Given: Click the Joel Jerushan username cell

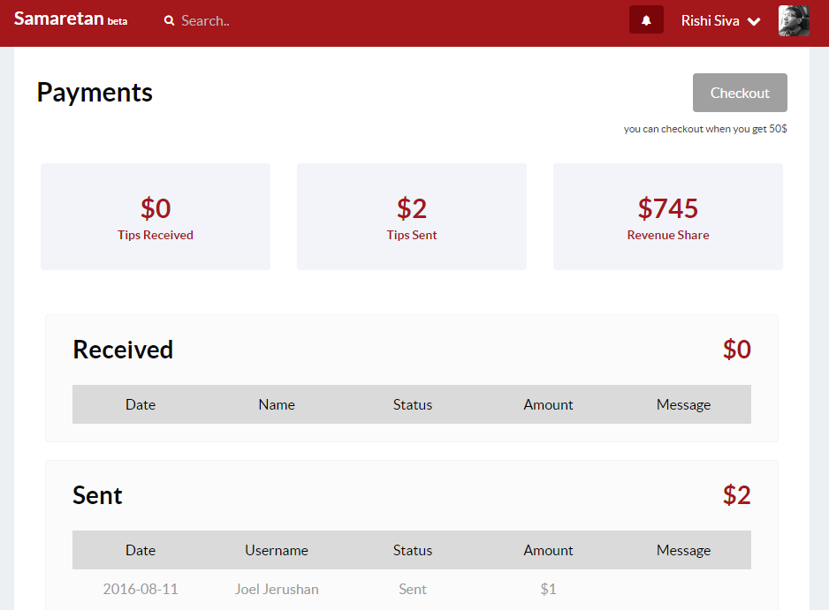Looking at the screenshot, I should (277, 589).
